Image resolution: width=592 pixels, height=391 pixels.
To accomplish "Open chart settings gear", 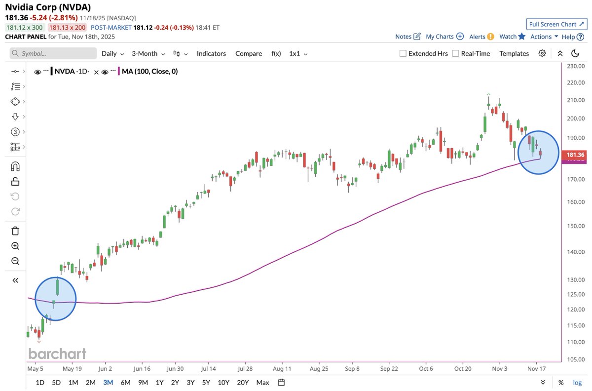I will coord(542,53).
